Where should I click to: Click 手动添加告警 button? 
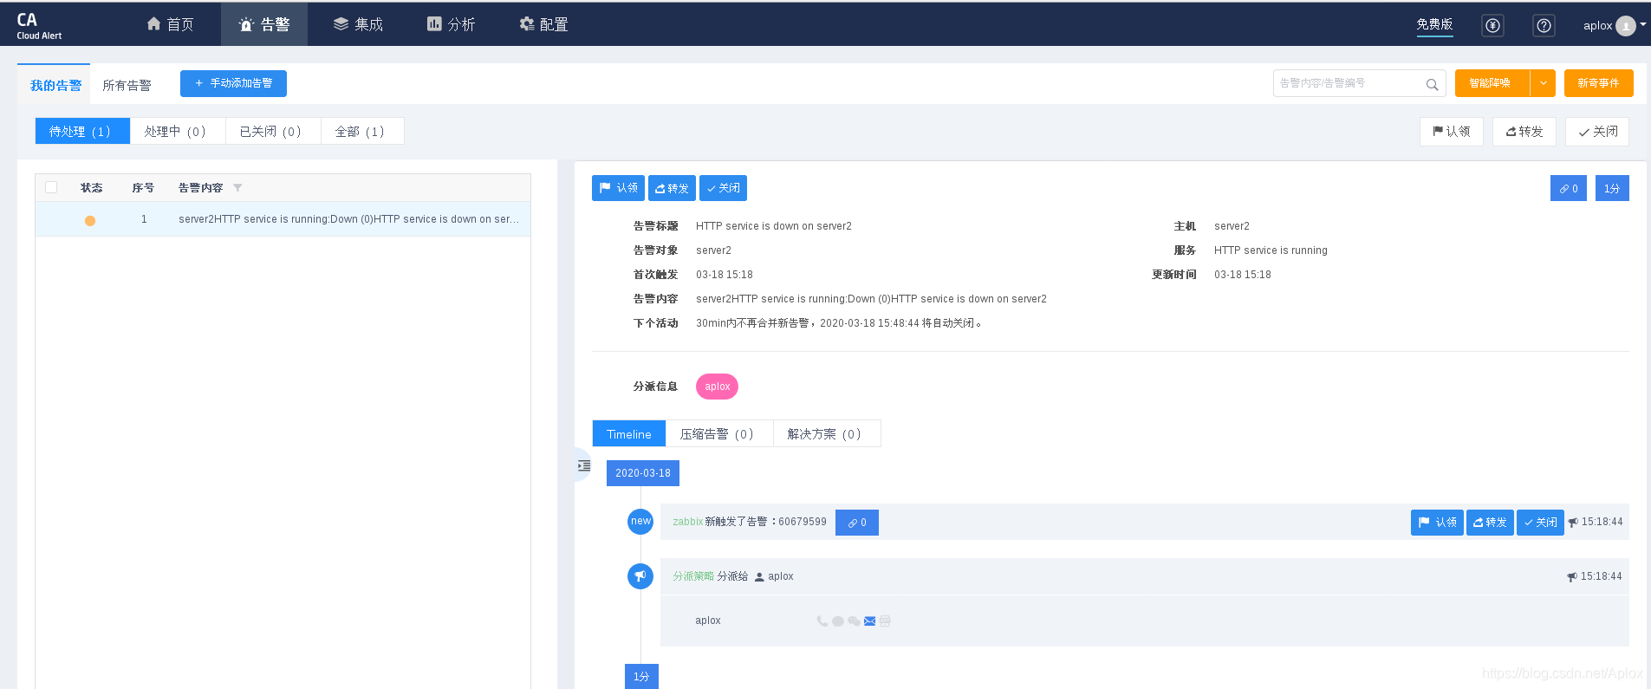[x=233, y=83]
